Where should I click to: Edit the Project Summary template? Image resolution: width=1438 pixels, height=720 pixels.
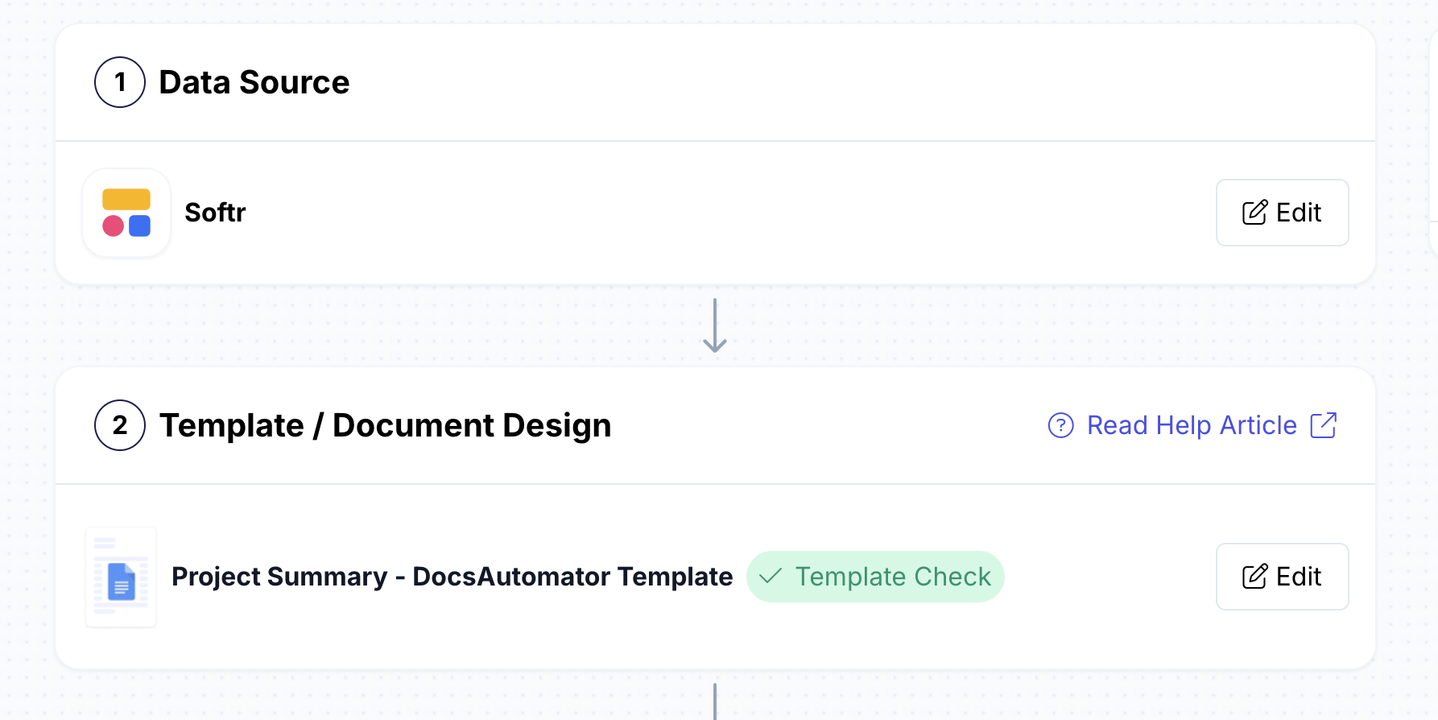pos(1282,577)
